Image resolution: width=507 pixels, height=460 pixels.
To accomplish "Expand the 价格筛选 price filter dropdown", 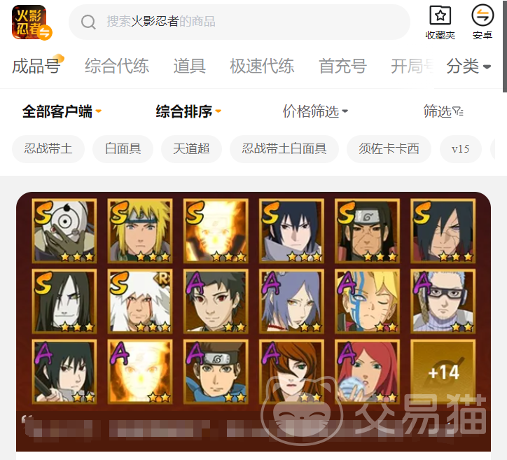I will pos(315,111).
